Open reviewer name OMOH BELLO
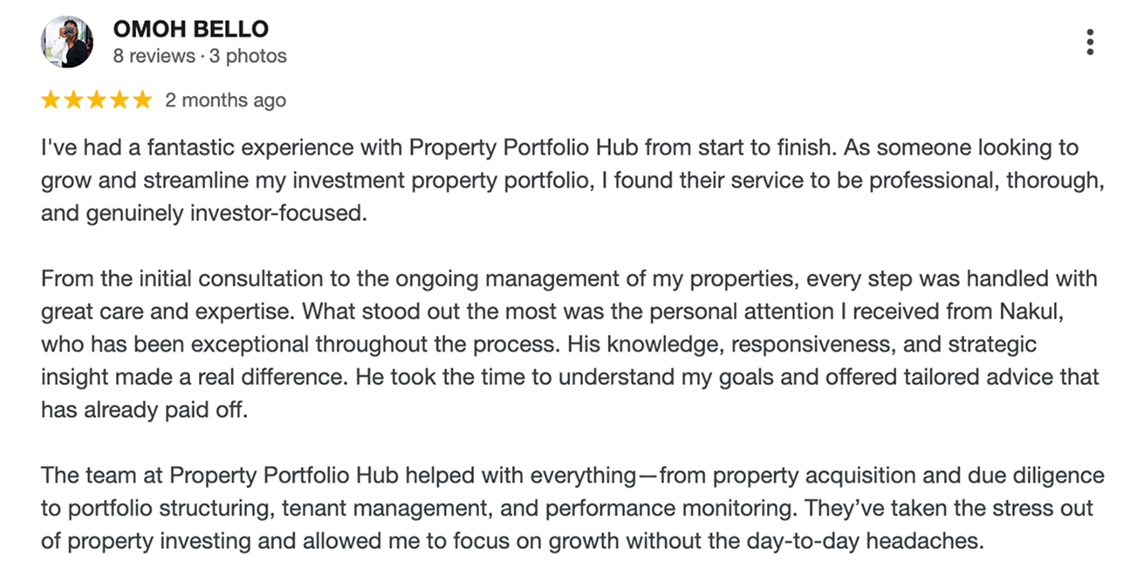Image resolution: width=1144 pixels, height=568 pixels. 190,29
